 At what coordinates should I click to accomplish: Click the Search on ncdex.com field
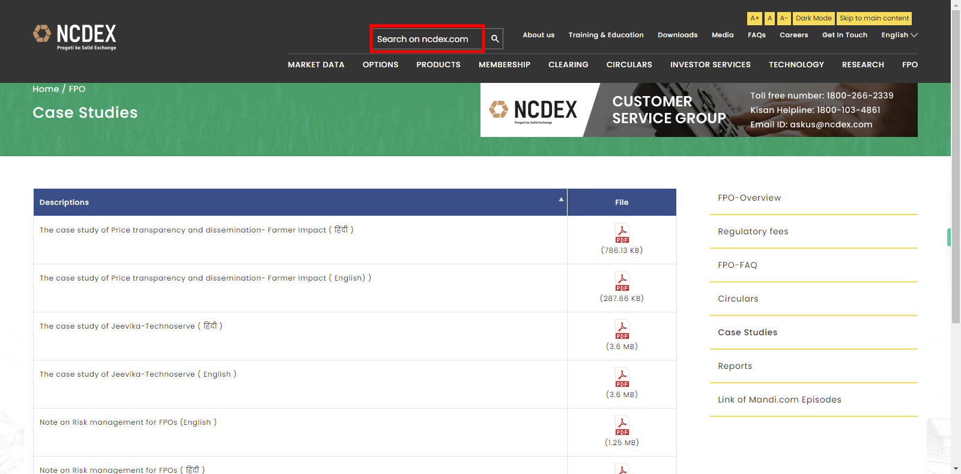tap(427, 39)
